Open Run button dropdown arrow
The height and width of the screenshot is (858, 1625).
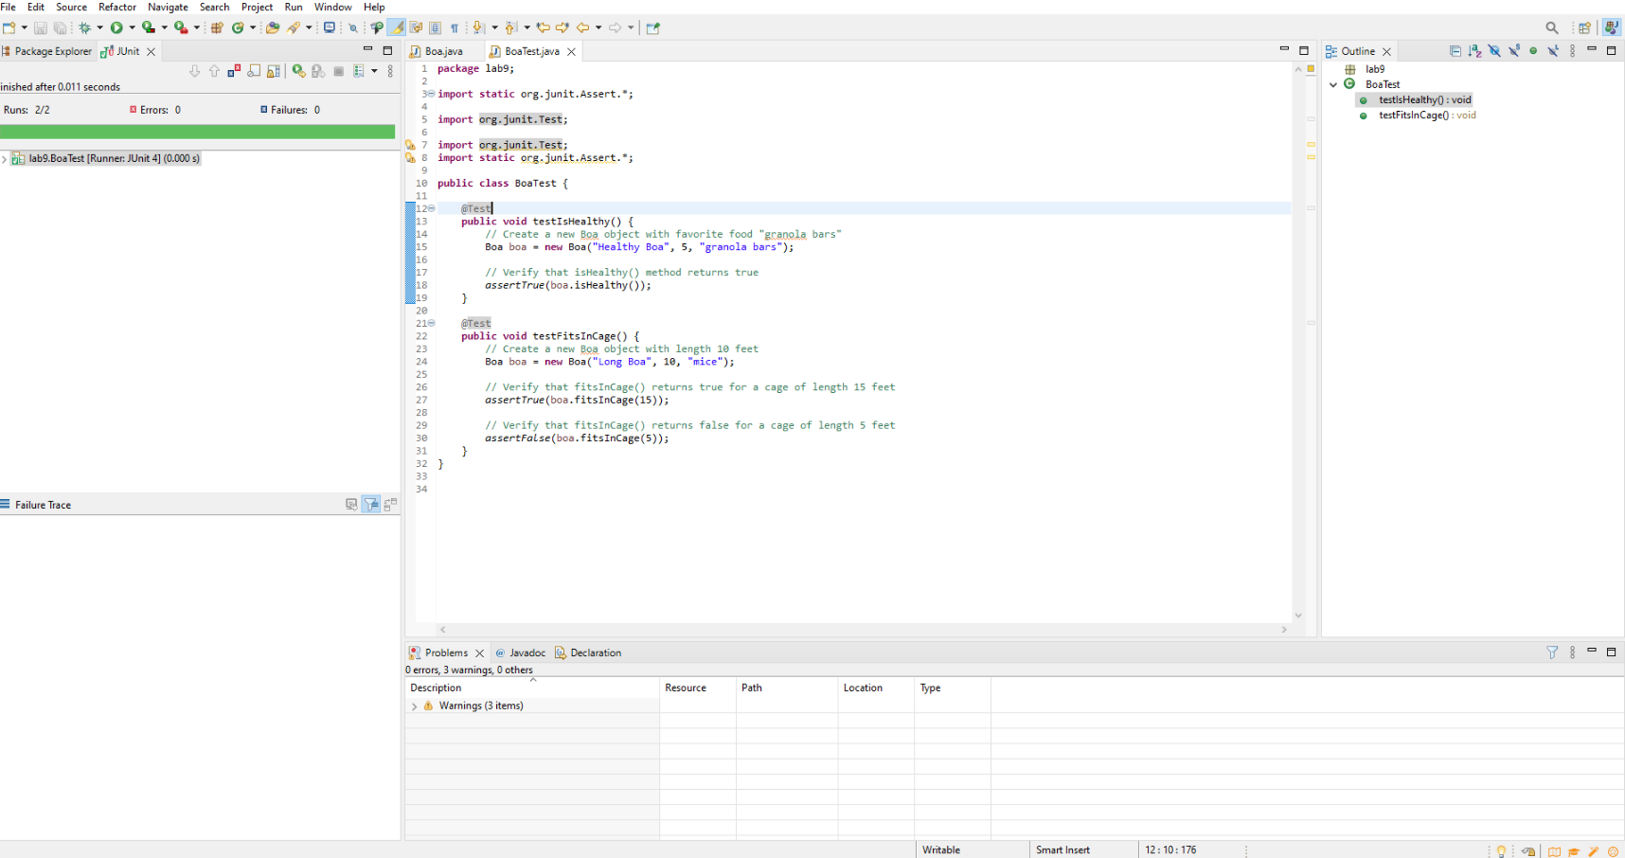132,27
